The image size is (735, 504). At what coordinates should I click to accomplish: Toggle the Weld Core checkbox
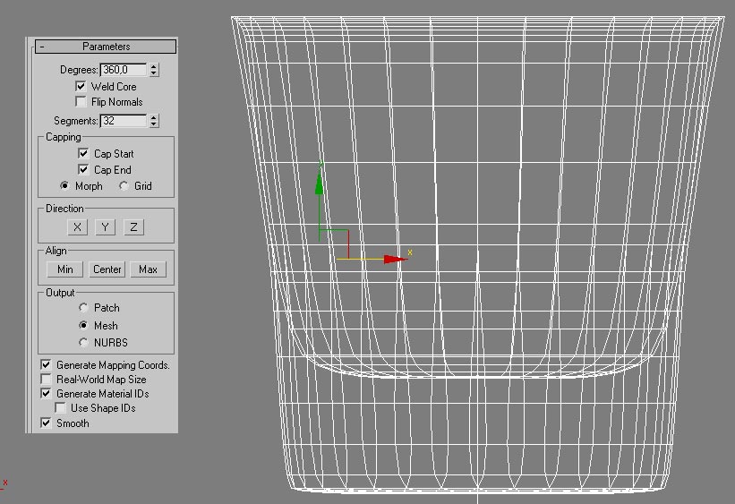[x=82, y=87]
